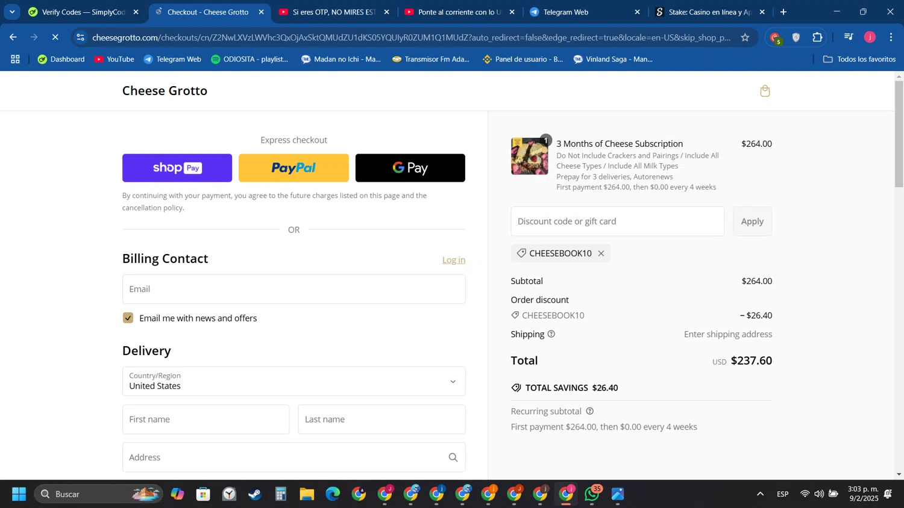
Task: Close the Checkout - Cheese Grotto tab
Action: [x=261, y=12]
